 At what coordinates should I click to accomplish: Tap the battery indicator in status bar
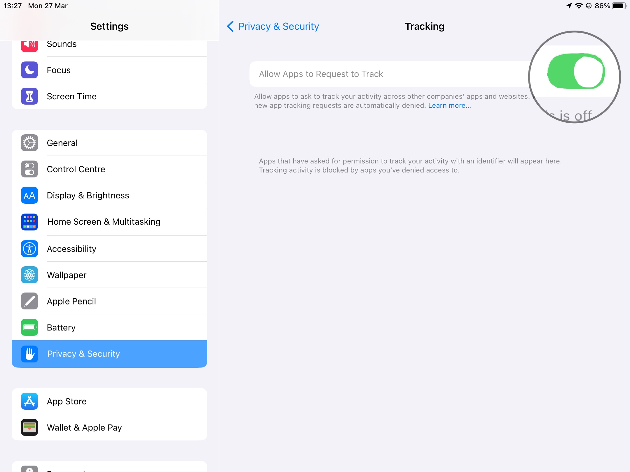[x=619, y=6]
